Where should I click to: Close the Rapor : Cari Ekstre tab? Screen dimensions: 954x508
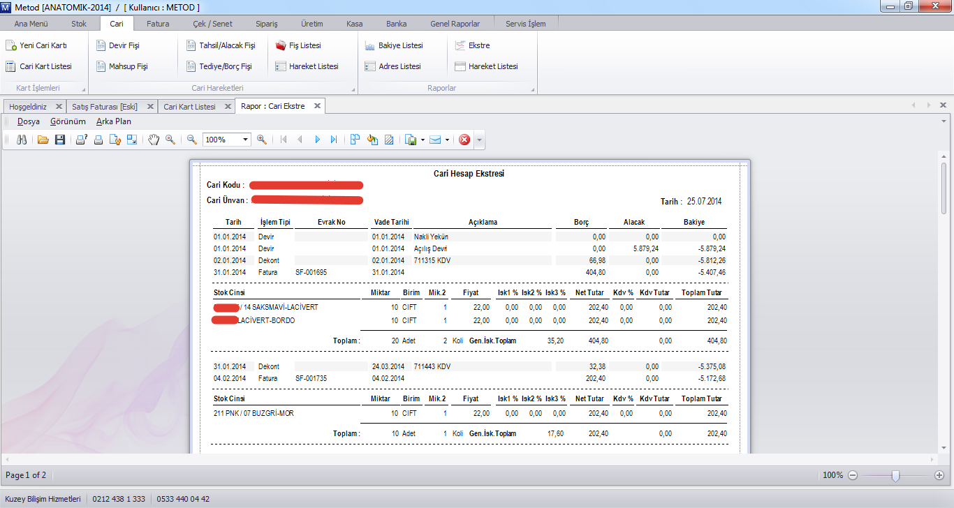coord(317,106)
